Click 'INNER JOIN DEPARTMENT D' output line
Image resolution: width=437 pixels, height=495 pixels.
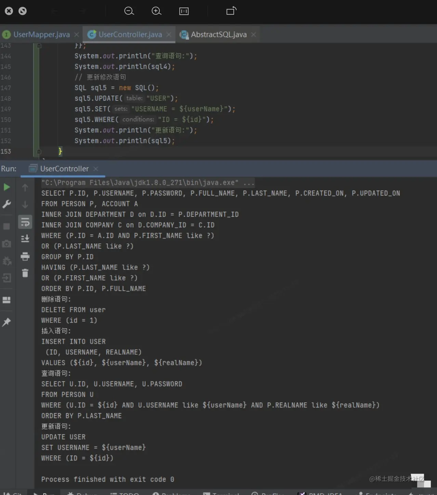(x=140, y=215)
